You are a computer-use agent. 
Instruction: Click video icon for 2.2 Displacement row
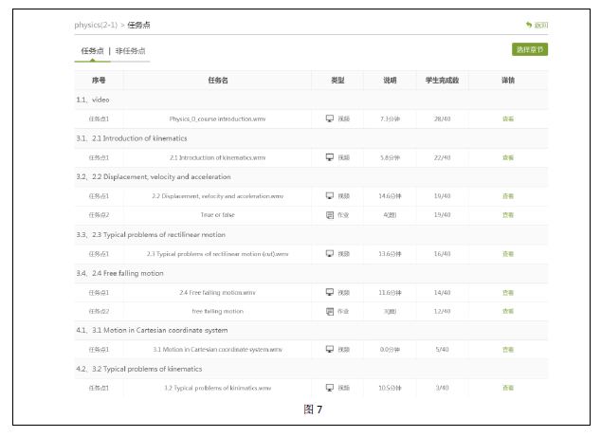[330, 196]
